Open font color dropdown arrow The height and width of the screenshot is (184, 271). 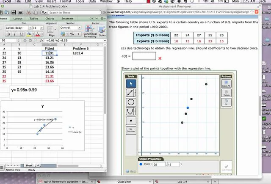pos(42,34)
